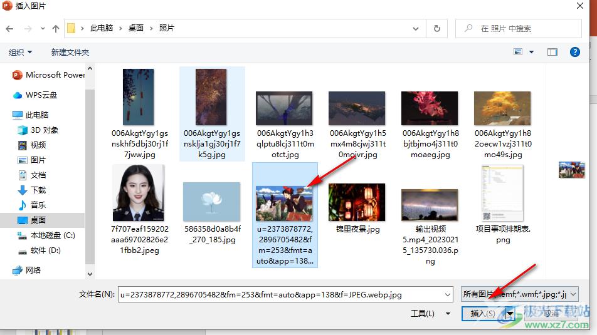The image size is (597, 335).
Task: Change the view layout icon
Action: pos(518,52)
